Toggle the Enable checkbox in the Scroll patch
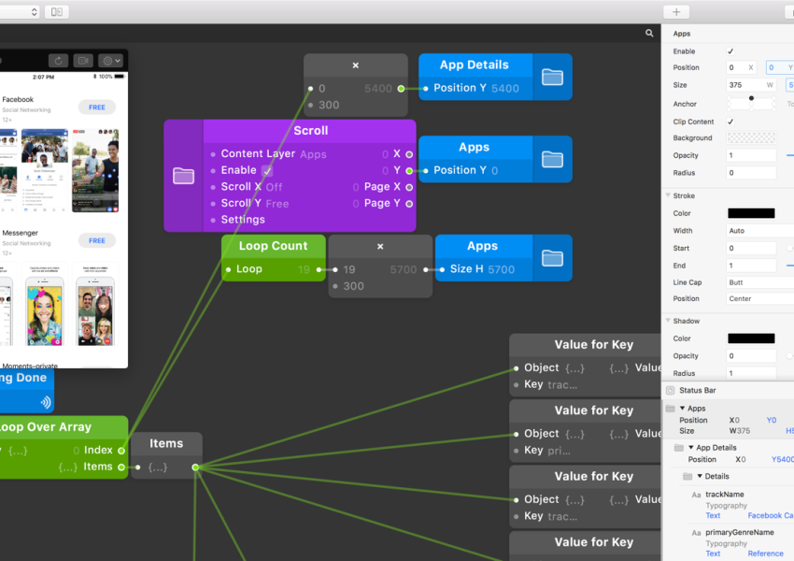The height and width of the screenshot is (561, 794). point(267,171)
